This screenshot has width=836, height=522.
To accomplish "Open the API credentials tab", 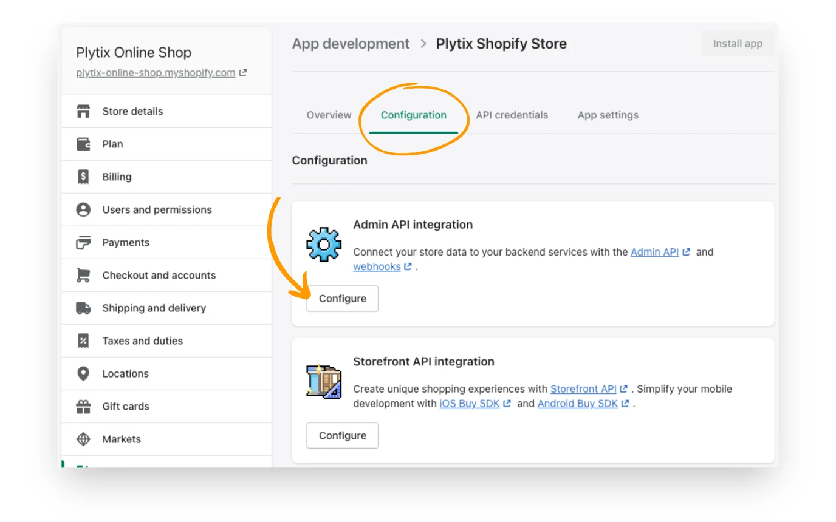I will pyautogui.click(x=512, y=115).
